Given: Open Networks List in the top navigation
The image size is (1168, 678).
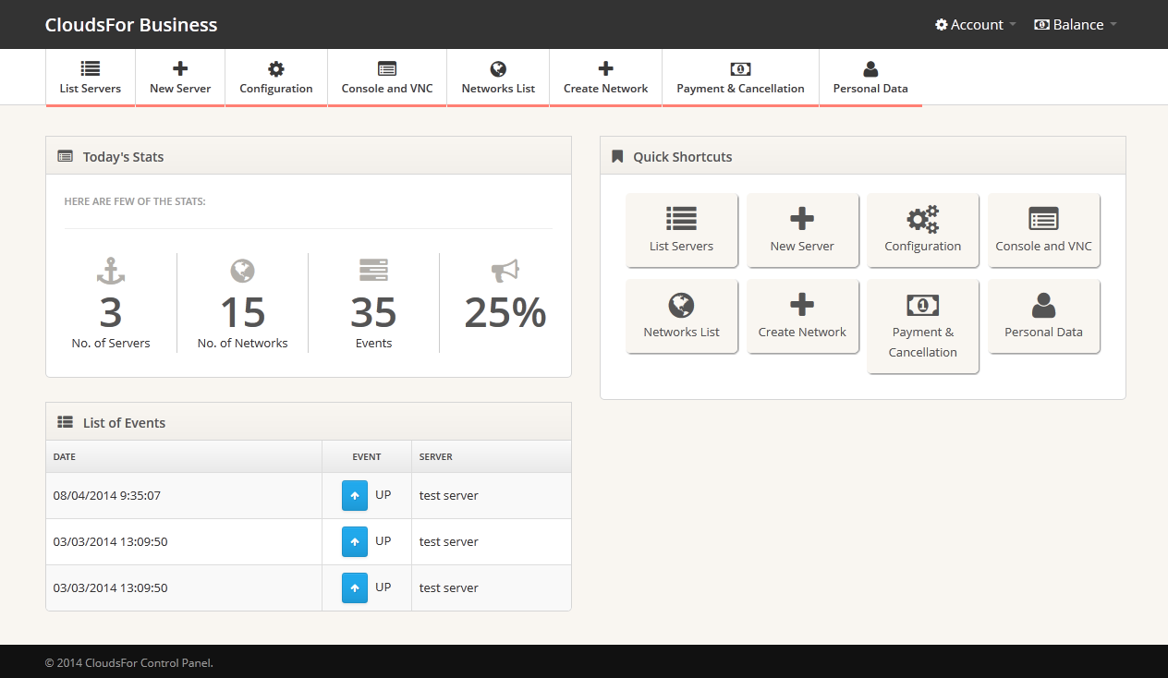Looking at the screenshot, I should 498,78.
